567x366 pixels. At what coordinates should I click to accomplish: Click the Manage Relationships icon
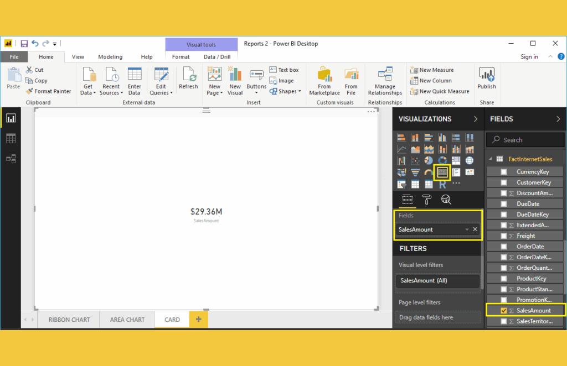[385, 80]
